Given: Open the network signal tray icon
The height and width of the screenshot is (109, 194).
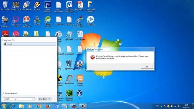Looking at the screenshot, I should click(x=175, y=106).
